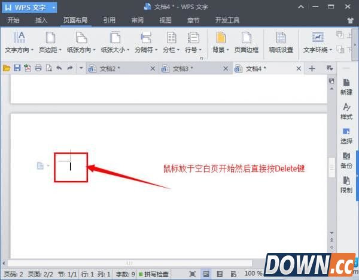Viewport: 359px width, 280px height.
Task: Click the Redo arrow icon
Action: [x=70, y=68]
